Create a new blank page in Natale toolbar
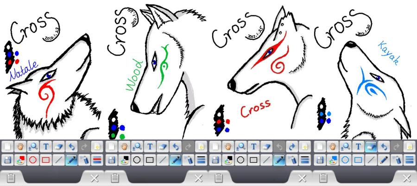The height and width of the screenshot is (186, 417). 7,147
